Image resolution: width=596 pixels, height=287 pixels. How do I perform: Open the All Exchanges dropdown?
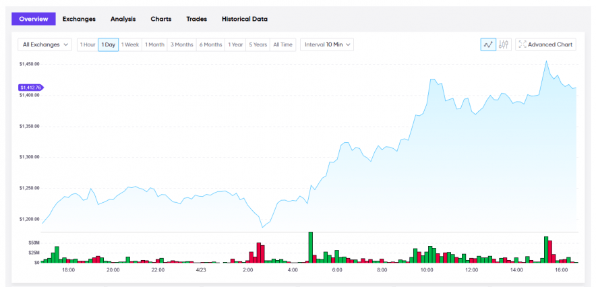pyautogui.click(x=45, y=44)
